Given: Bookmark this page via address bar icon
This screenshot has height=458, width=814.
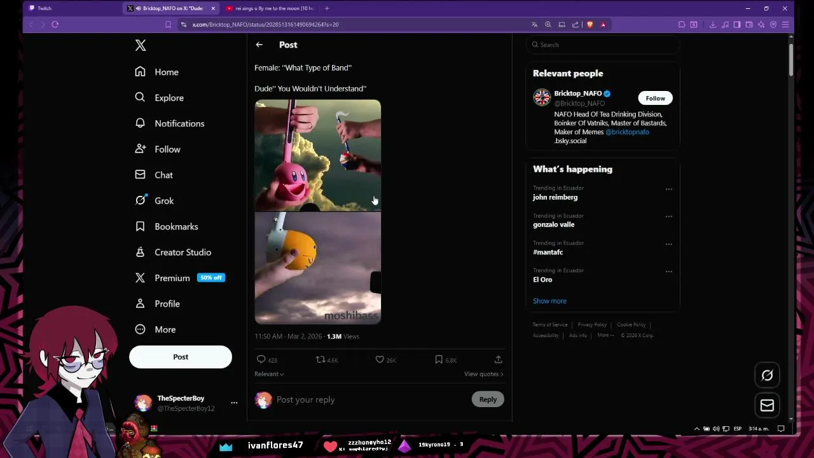Looking at the screenshot, I should pyautogui.click(x=168, y=24).
